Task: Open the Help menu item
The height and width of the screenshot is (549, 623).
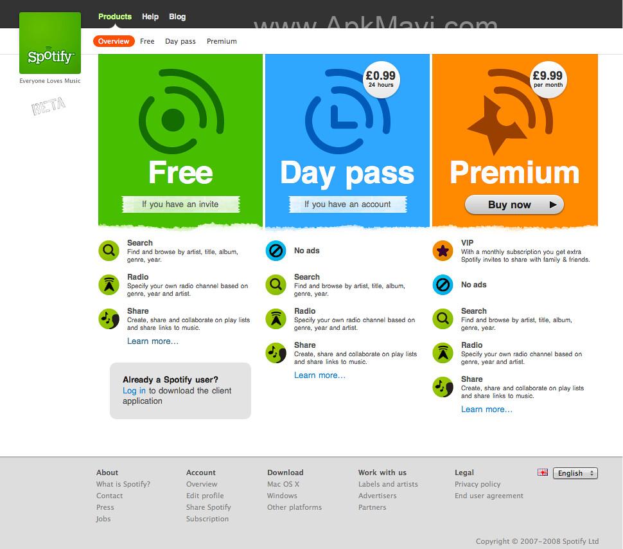Action: click(150, 17)
